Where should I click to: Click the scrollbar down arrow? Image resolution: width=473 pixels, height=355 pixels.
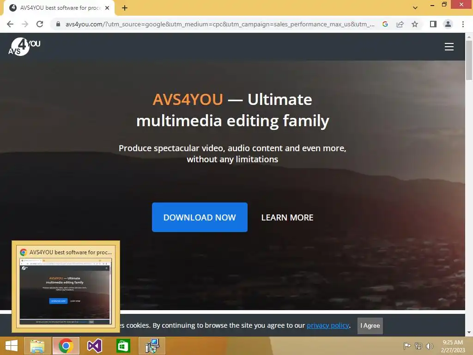pyautogui.click(x=469, y=332)
